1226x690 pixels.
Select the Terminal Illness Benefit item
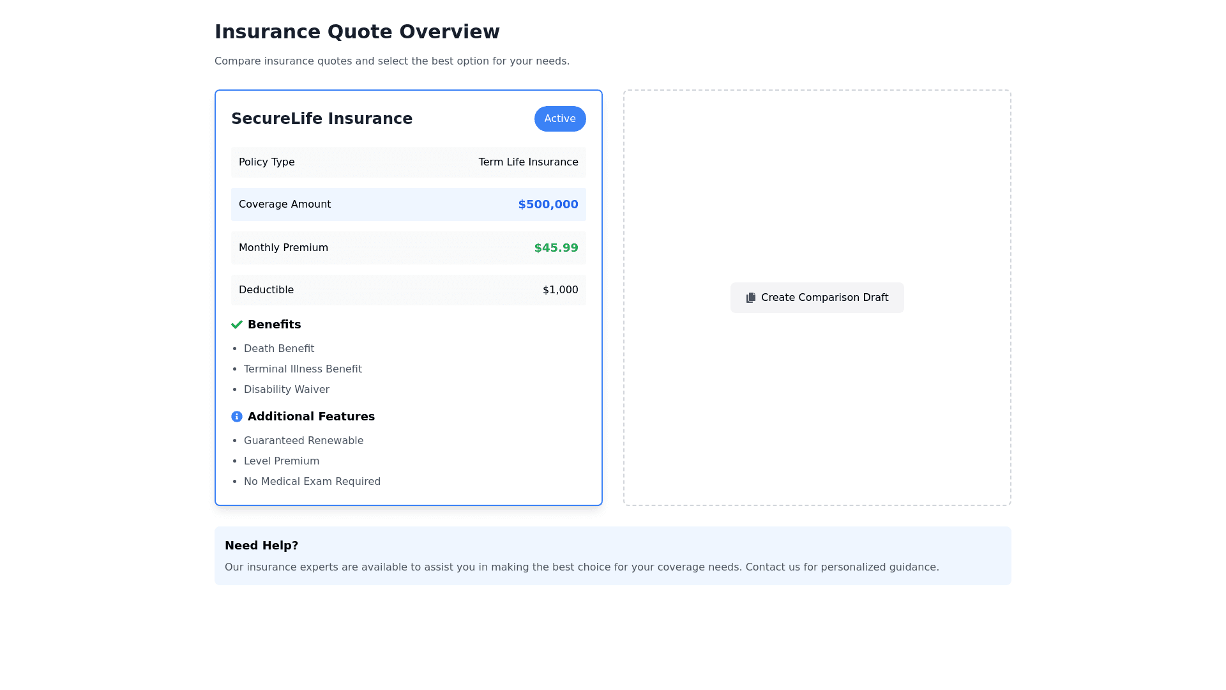click(303, 369)
